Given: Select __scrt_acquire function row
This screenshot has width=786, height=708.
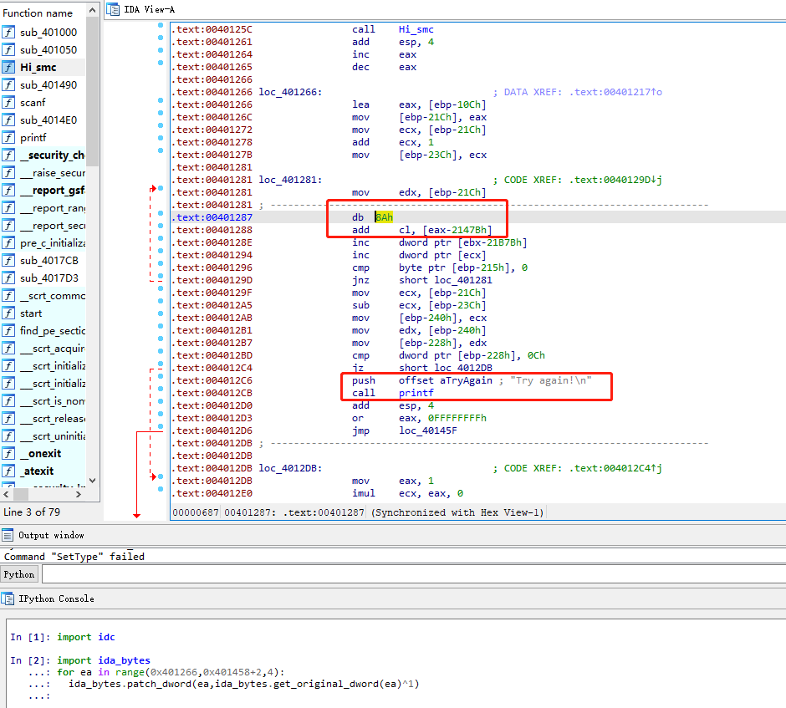Looking at the screenshot, I should (x=43, y=349).
